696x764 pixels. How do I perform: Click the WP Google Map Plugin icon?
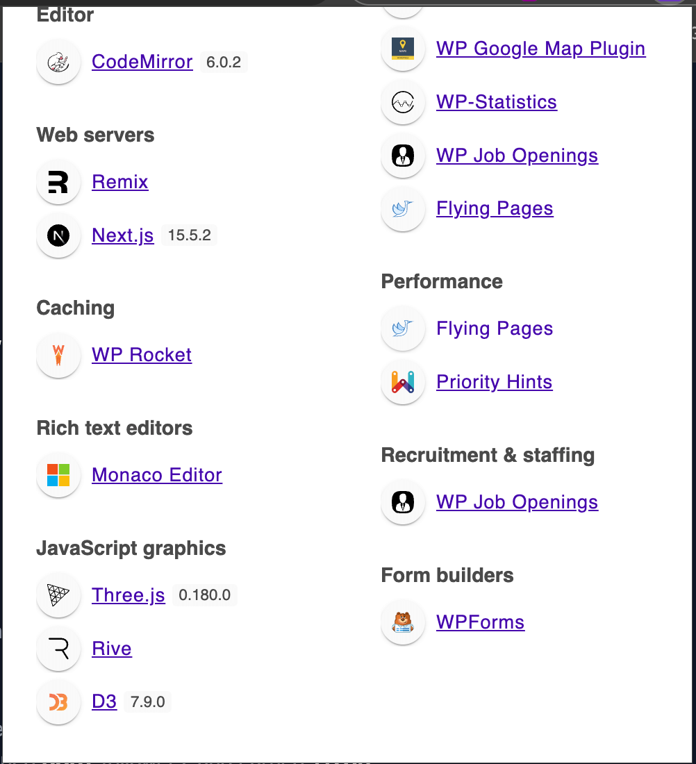pyautogui.click(x=403, y=49)
